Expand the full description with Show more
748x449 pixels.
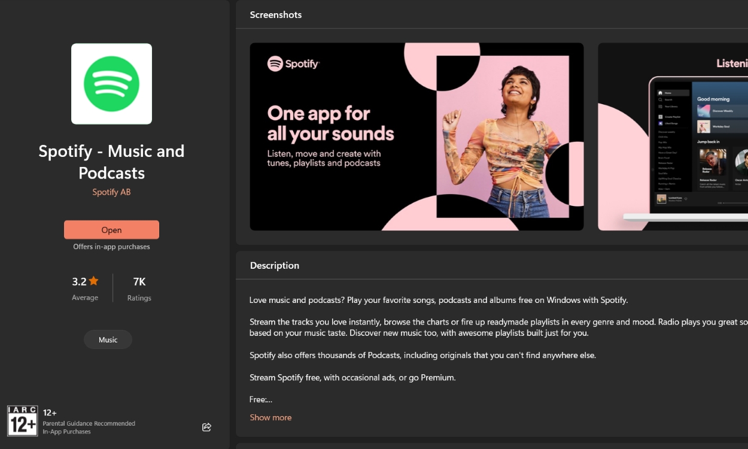pyautogui.click(x=270, y=417)
